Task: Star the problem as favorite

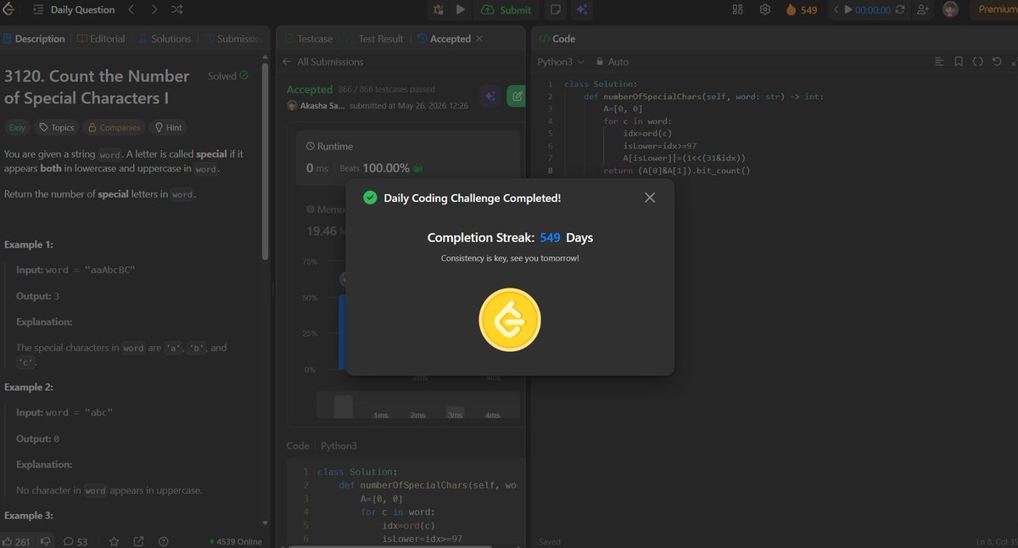Action: click(114, 541)
